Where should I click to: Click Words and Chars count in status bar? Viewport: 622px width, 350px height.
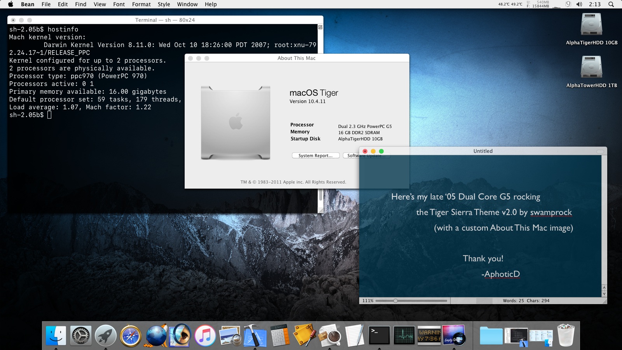[x=526, y=301]
